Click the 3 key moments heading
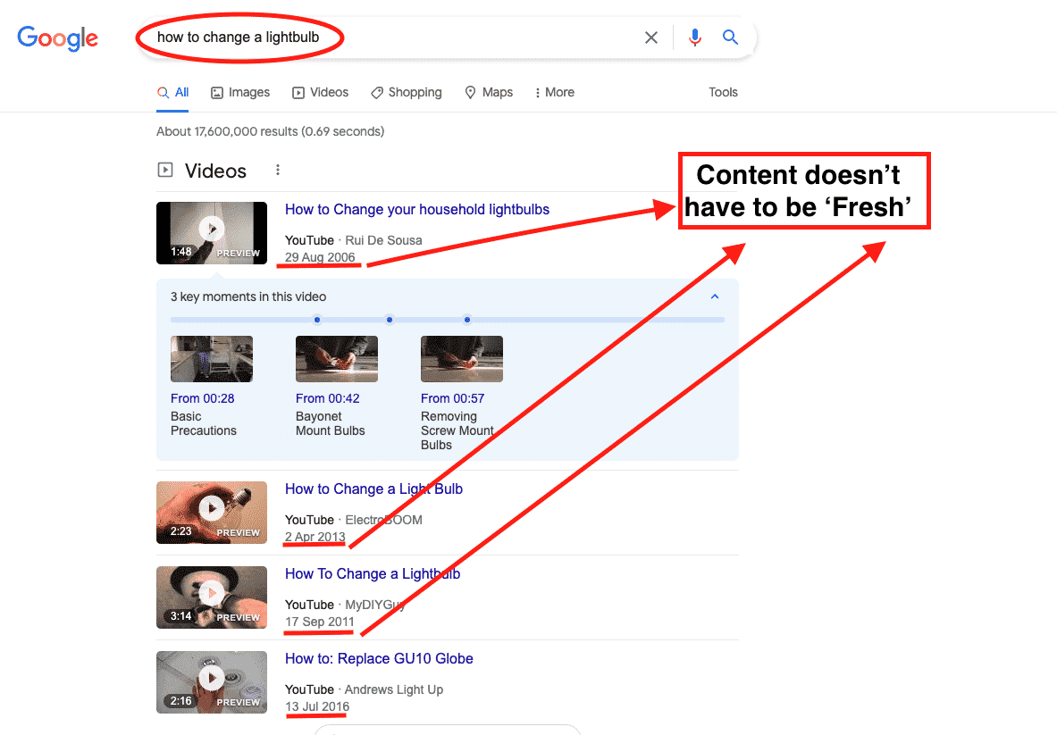This screenshot has height=735, width=1057. 248,297
